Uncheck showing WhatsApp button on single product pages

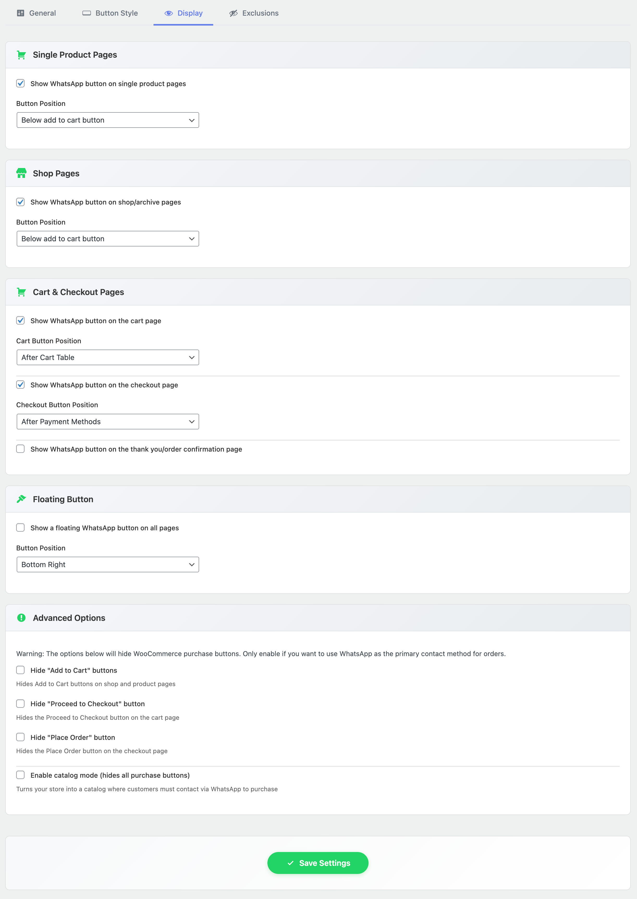(x=20, y=83)
